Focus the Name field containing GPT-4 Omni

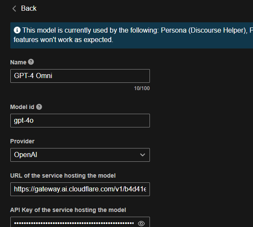(x=80, y=76)
